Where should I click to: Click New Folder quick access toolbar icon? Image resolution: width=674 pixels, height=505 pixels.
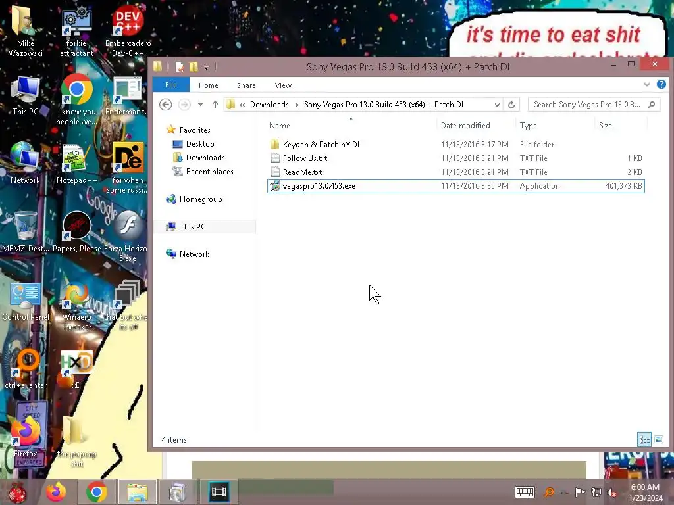(194, 67)
